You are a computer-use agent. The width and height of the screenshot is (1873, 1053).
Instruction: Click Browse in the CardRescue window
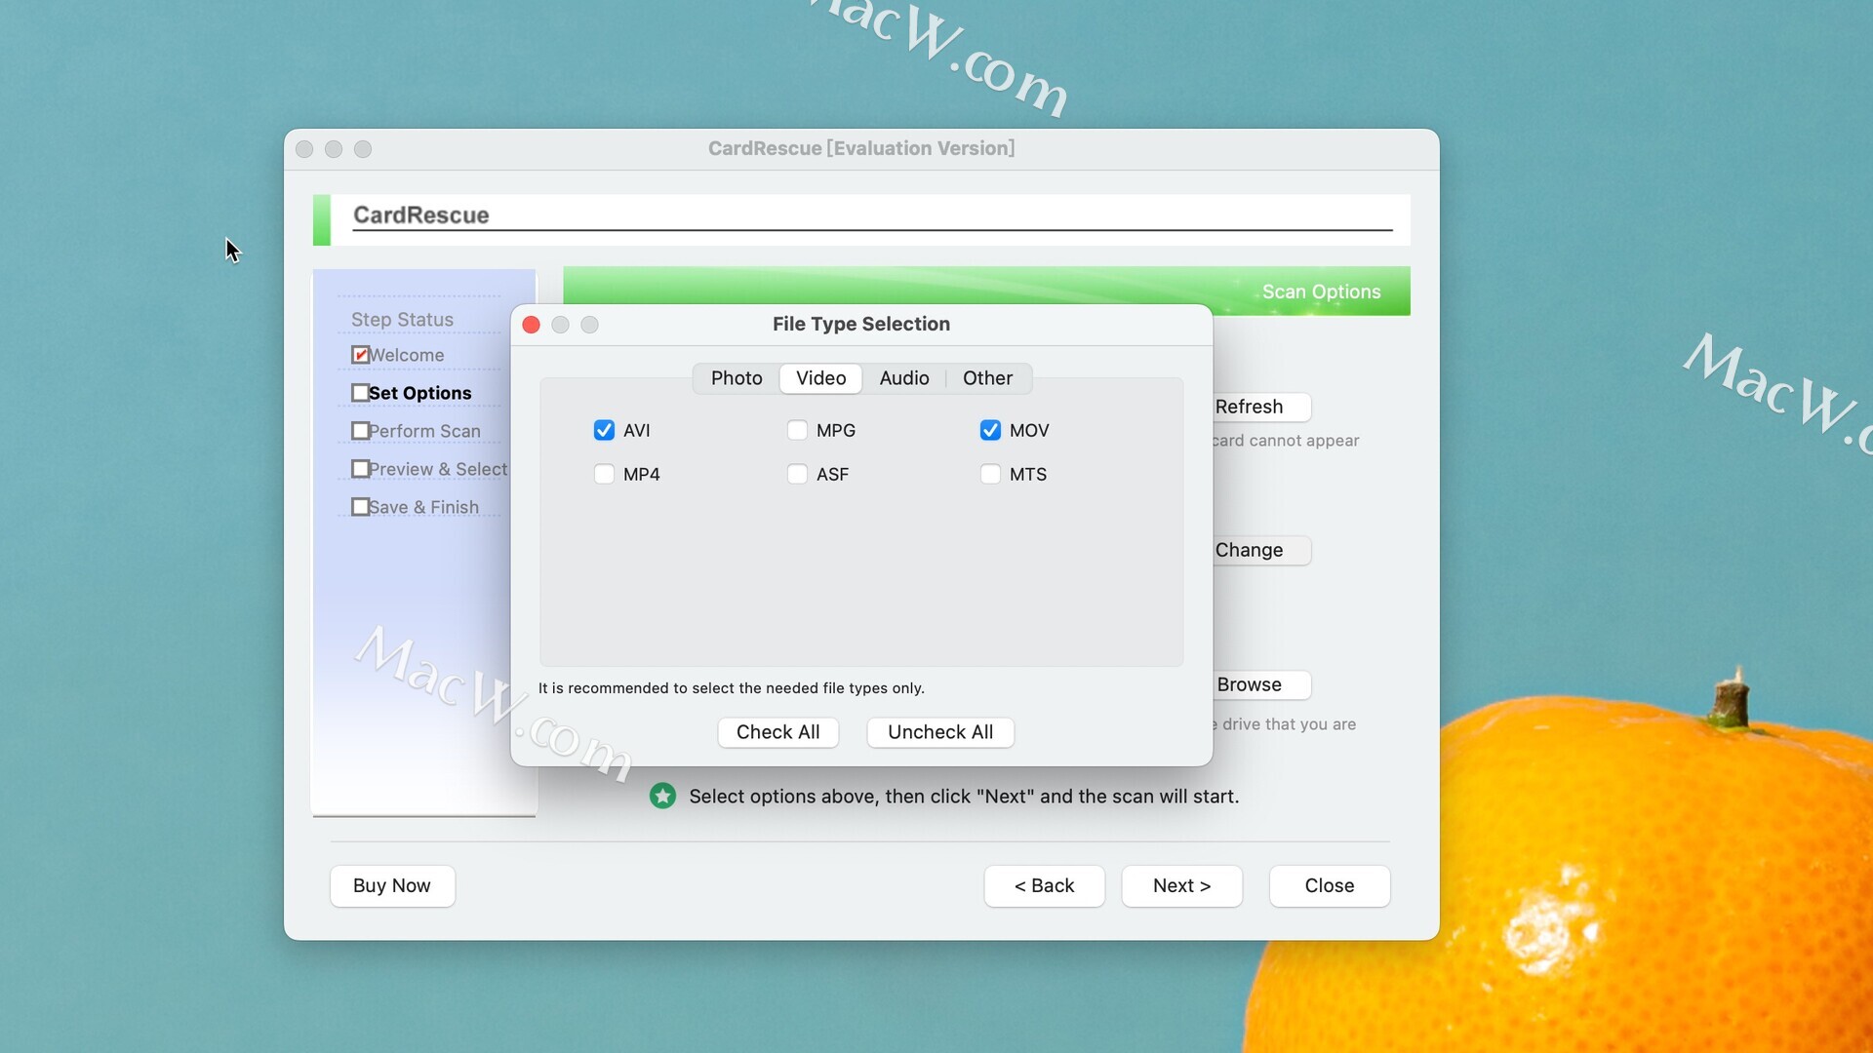(1260, 684)
